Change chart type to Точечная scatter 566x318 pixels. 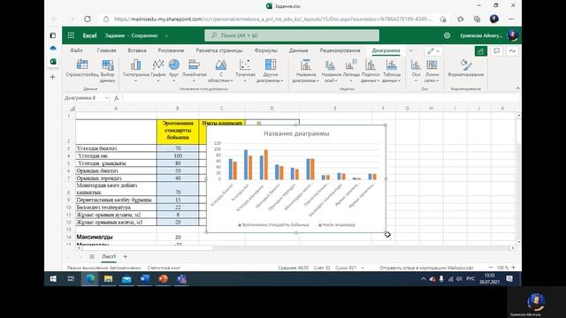point(245,71)
